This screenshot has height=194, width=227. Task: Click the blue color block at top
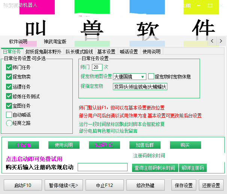pyautogui.click(x=147, y=7)
